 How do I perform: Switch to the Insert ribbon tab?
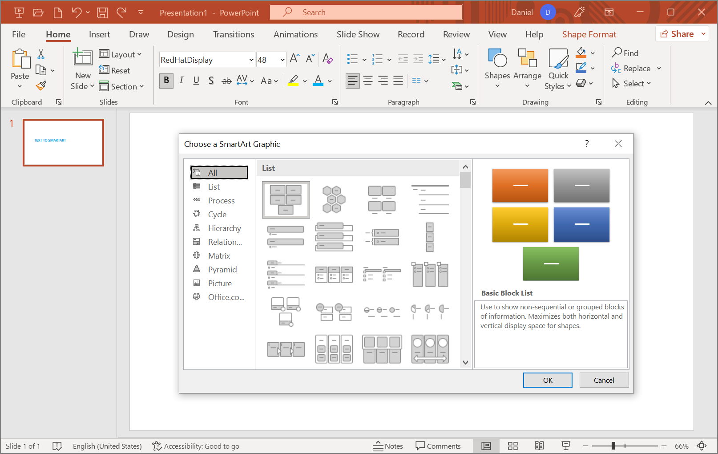[x=99, y=34]
